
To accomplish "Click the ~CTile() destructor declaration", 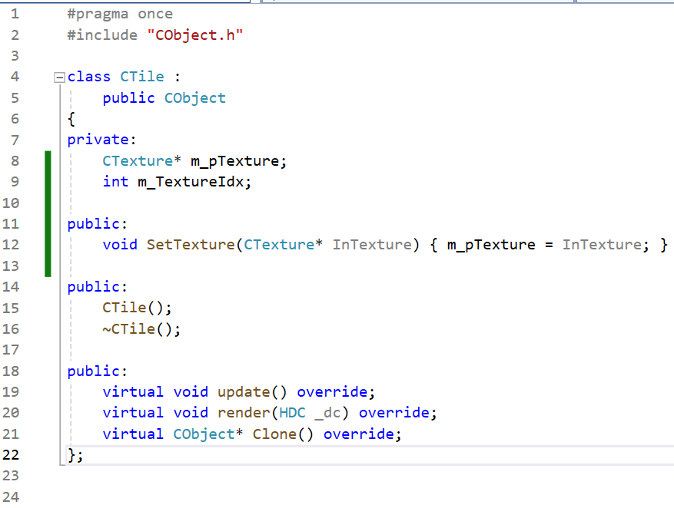I will 141,329.
